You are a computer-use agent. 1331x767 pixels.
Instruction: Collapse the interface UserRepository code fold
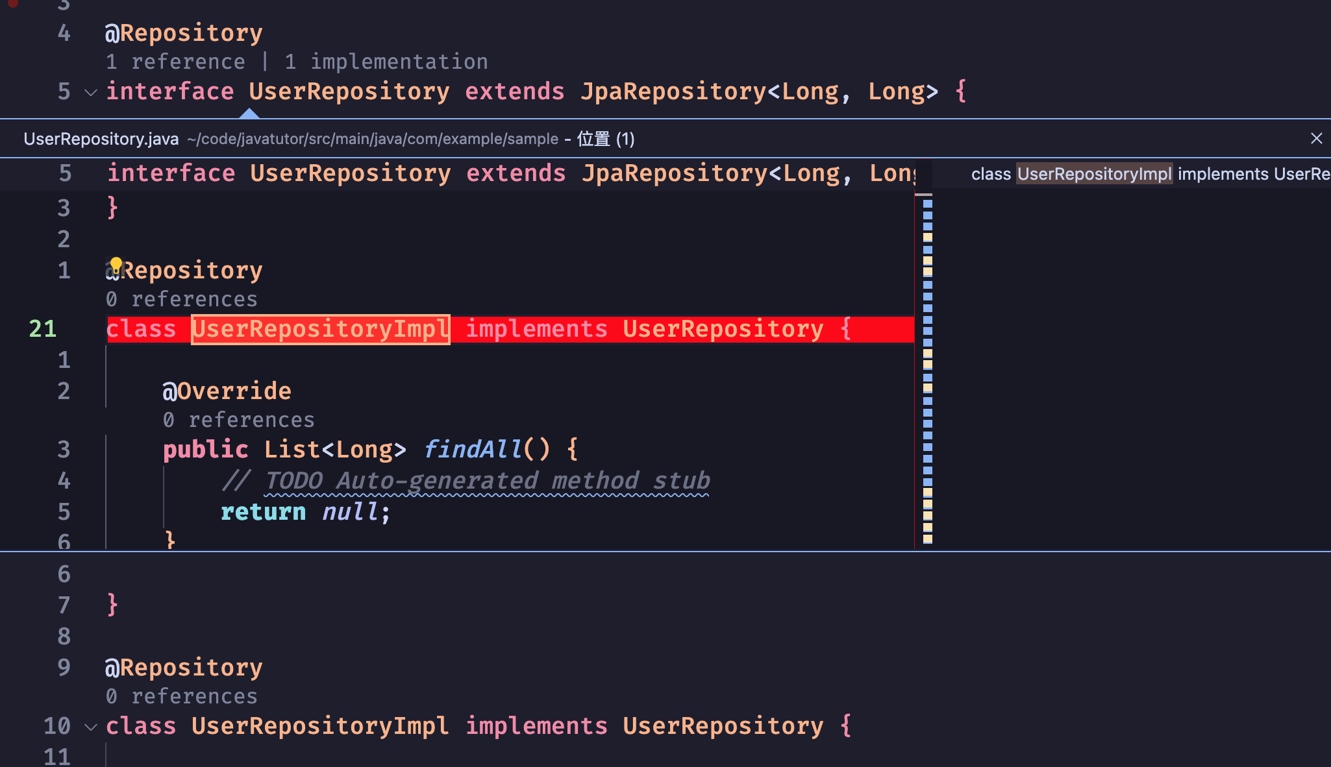click(x=90, y=93)
